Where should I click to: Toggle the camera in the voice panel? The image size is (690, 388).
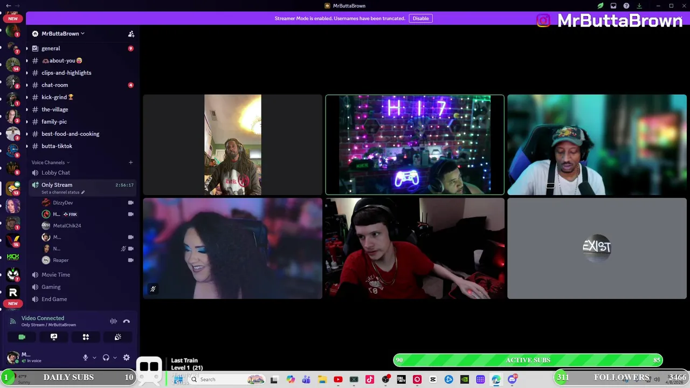pos(22,337)
